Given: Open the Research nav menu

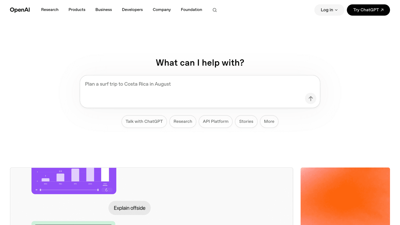Looking at the screenshot, I should pyautogui.click(x=50, y=9).
